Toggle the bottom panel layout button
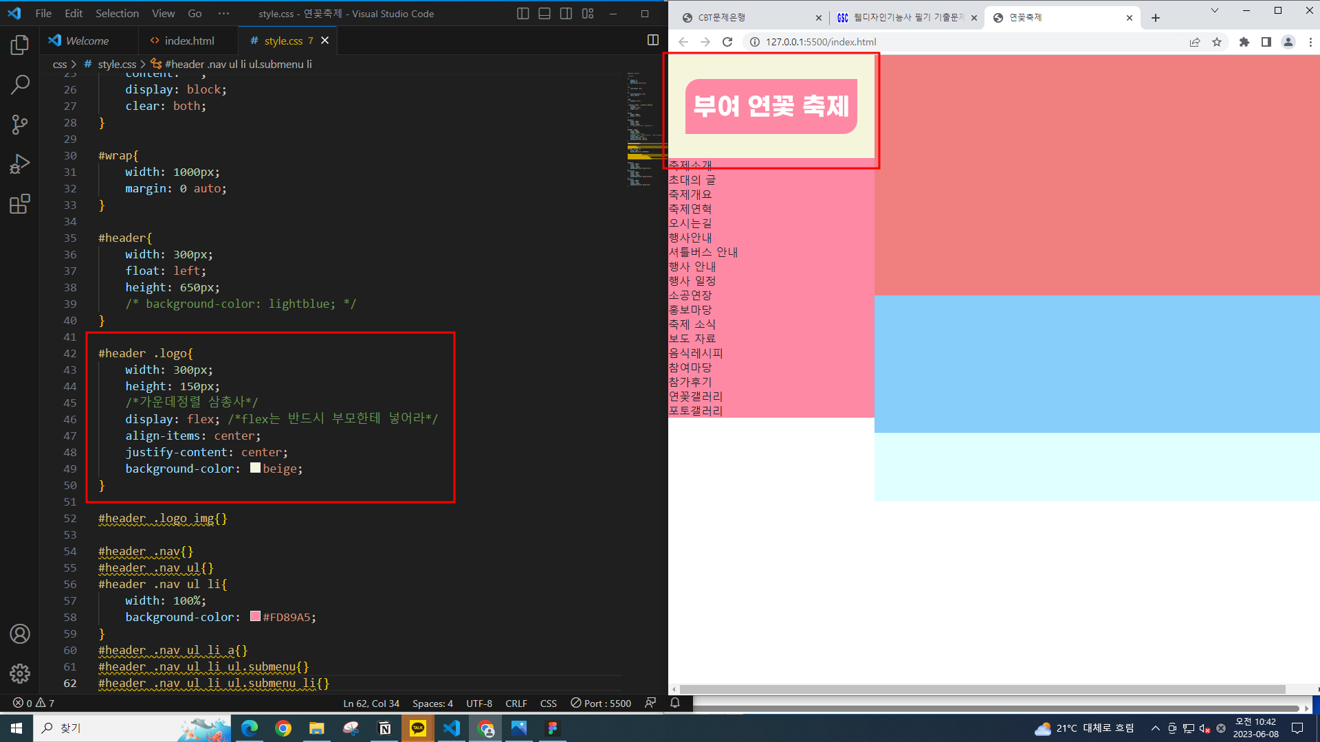This screenshot has height=742, width=1320. pos(544,14)
